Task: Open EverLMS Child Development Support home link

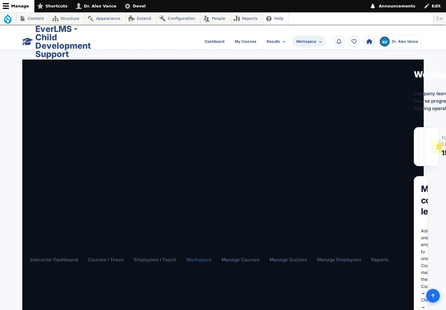Action: (x=63, y=42)
